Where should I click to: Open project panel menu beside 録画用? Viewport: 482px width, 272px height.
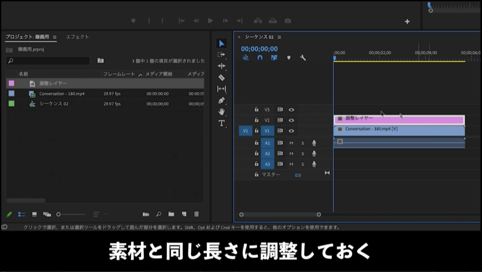tap(55, 37)
